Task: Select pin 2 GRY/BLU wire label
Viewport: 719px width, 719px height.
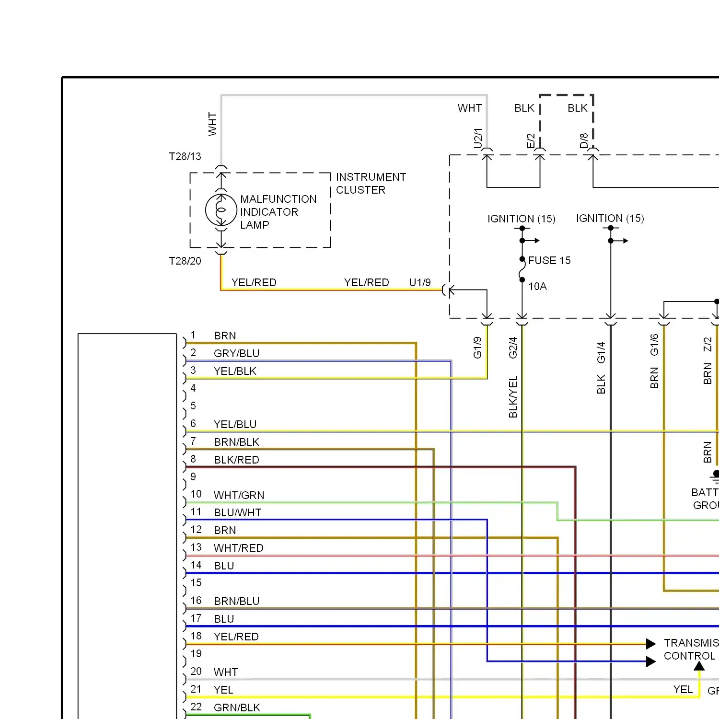Action: (x=237, y=353)
